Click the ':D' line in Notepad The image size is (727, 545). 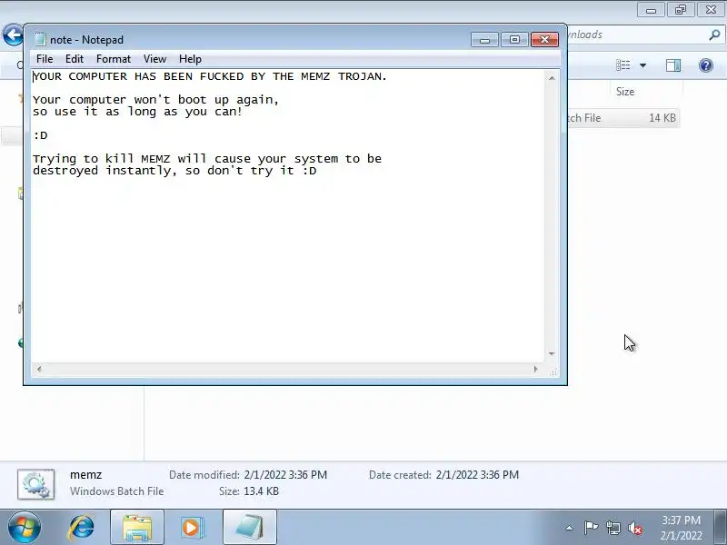(40, 135)
